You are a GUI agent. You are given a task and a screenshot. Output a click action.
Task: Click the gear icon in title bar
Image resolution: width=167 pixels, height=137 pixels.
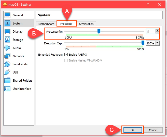(5, 4)
